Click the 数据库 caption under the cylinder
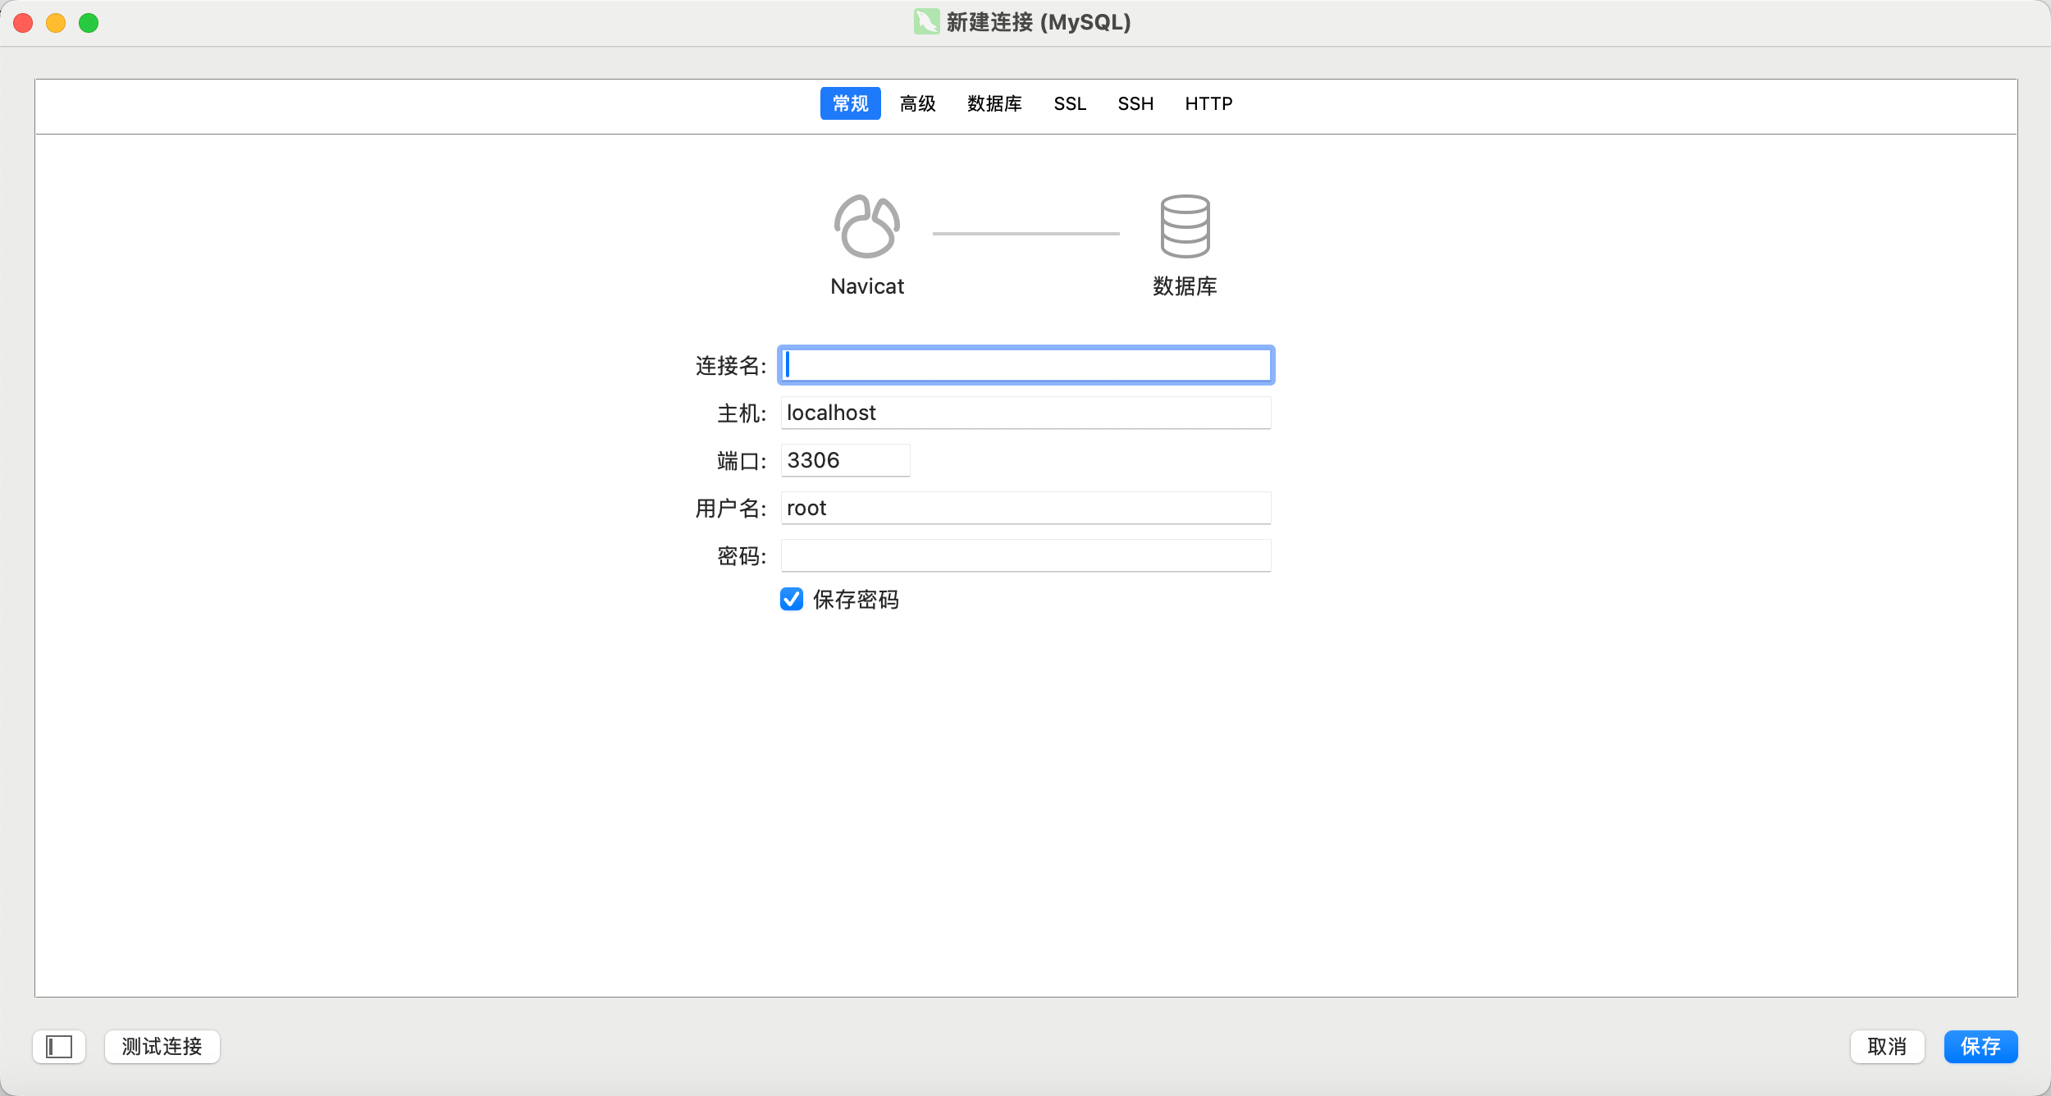The width and height of the screenshot is (2051, 1096). coord(1185,286)
